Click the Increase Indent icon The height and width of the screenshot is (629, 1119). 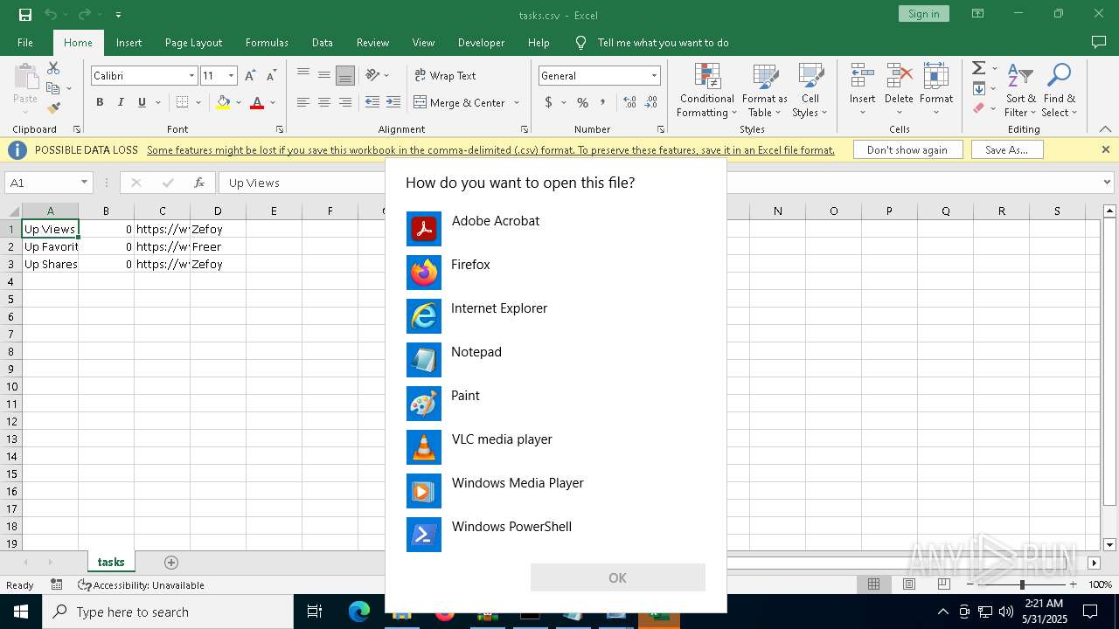393,102
